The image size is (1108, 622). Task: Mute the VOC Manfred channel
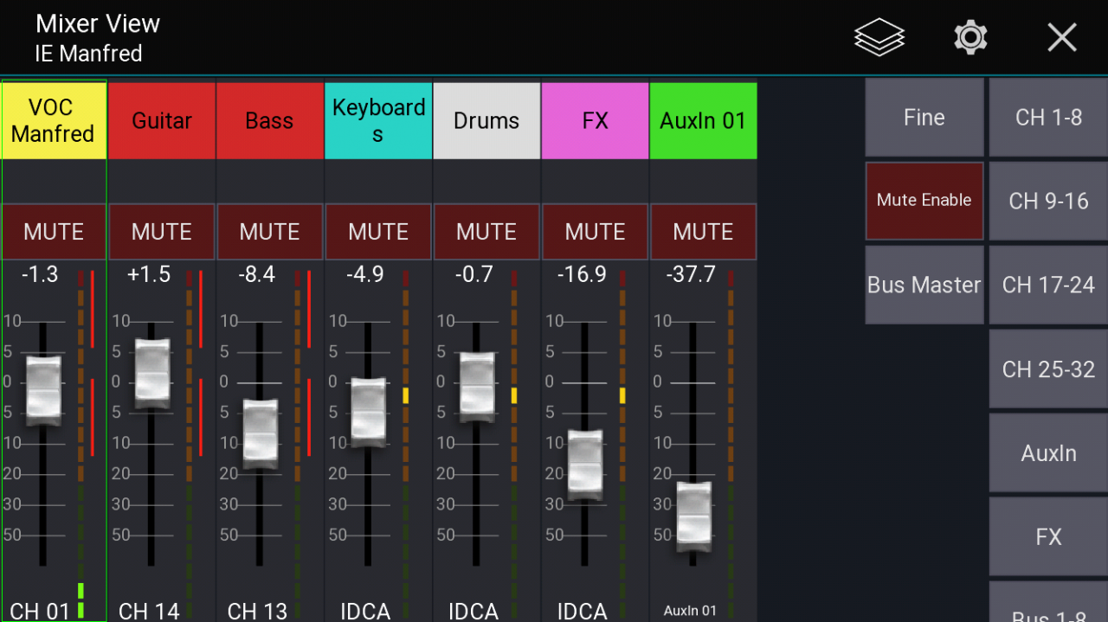54,232
